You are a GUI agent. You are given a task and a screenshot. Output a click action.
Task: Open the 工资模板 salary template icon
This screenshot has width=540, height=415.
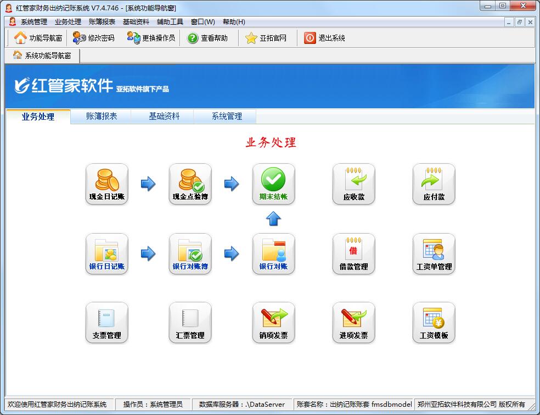(x=434, y=322)
